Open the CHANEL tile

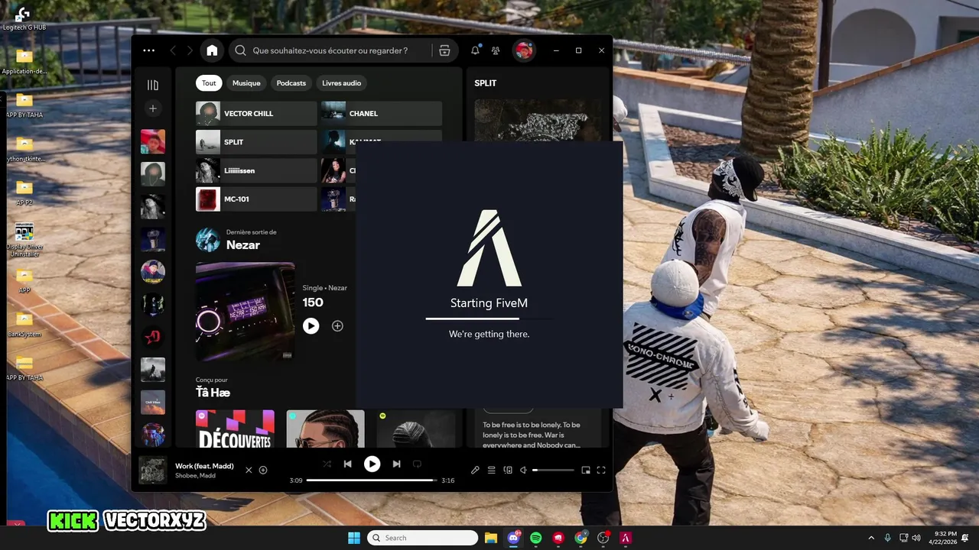tap(382, 114)
